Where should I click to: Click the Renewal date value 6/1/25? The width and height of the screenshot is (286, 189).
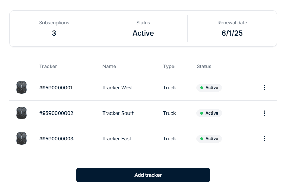pos(232,33)
